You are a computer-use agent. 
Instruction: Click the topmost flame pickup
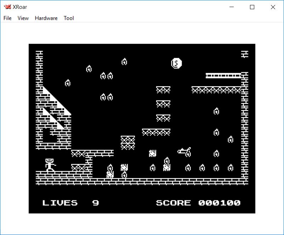pos(124,62)
